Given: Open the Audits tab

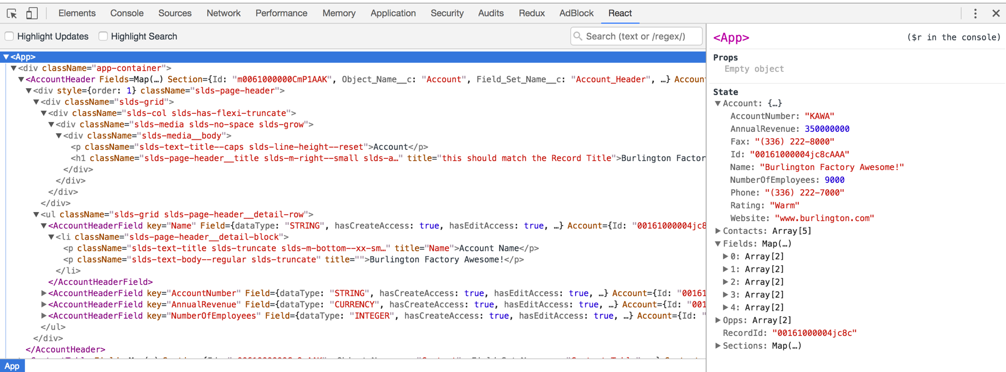Looking at the screenshot, I should click(x=490, y=13).
